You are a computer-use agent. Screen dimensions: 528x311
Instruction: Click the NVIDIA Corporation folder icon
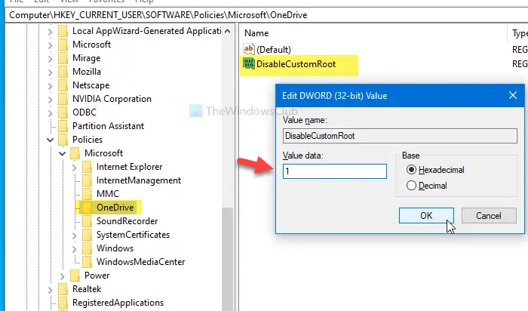pyautogui.click(x=63, y=99)
